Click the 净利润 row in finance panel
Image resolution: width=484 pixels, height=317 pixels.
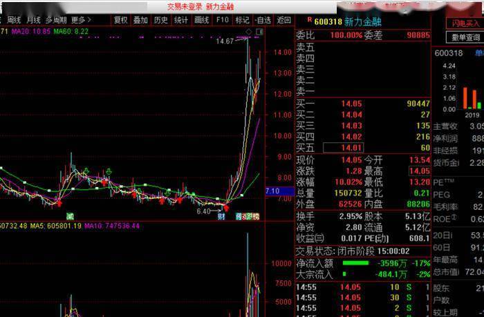coord(458,138)
